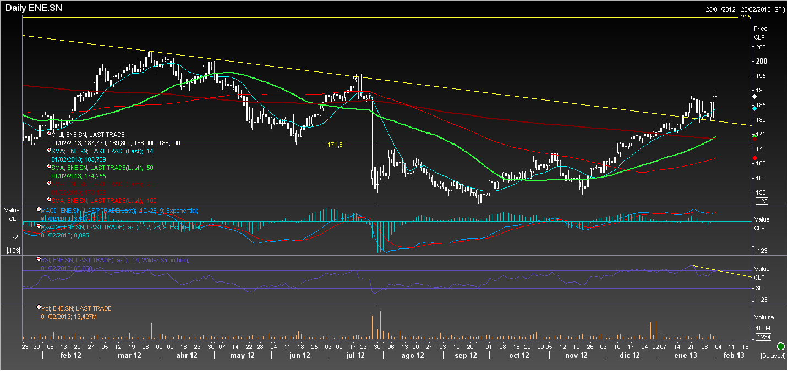Click the Cndl legend plus icon
The image size is (788, 371).
[49, 134]
